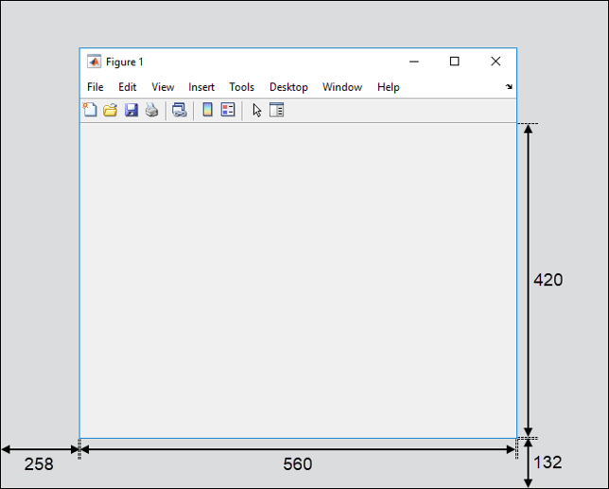Open the File menu
The width and height of the screenshot is (609, 489).
pos(96,87)
